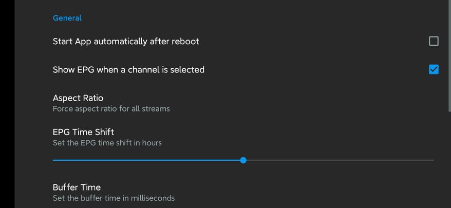
Task: Click empty space right of Buffer Time row
Action: (x=308, y=192)
